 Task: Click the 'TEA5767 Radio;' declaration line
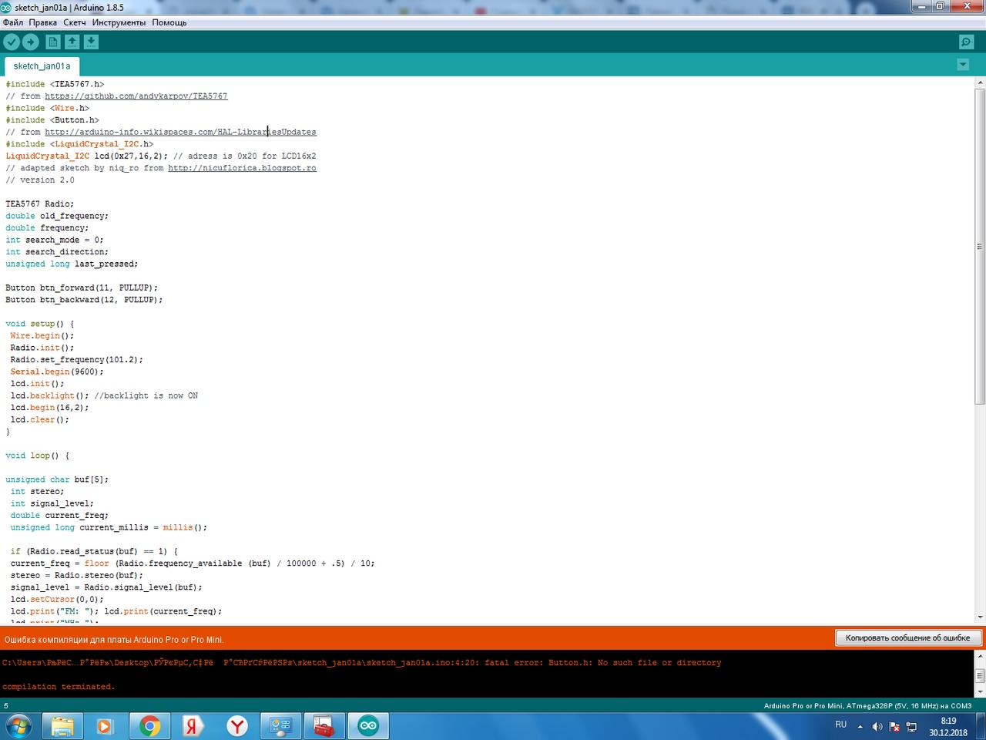40,204
